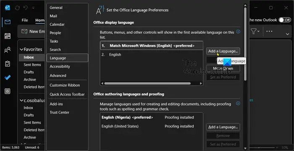Open Tasks clipboard icon in Outlook sidebar
The width and height of the screenshot is (294, 151).
point(8,64)
